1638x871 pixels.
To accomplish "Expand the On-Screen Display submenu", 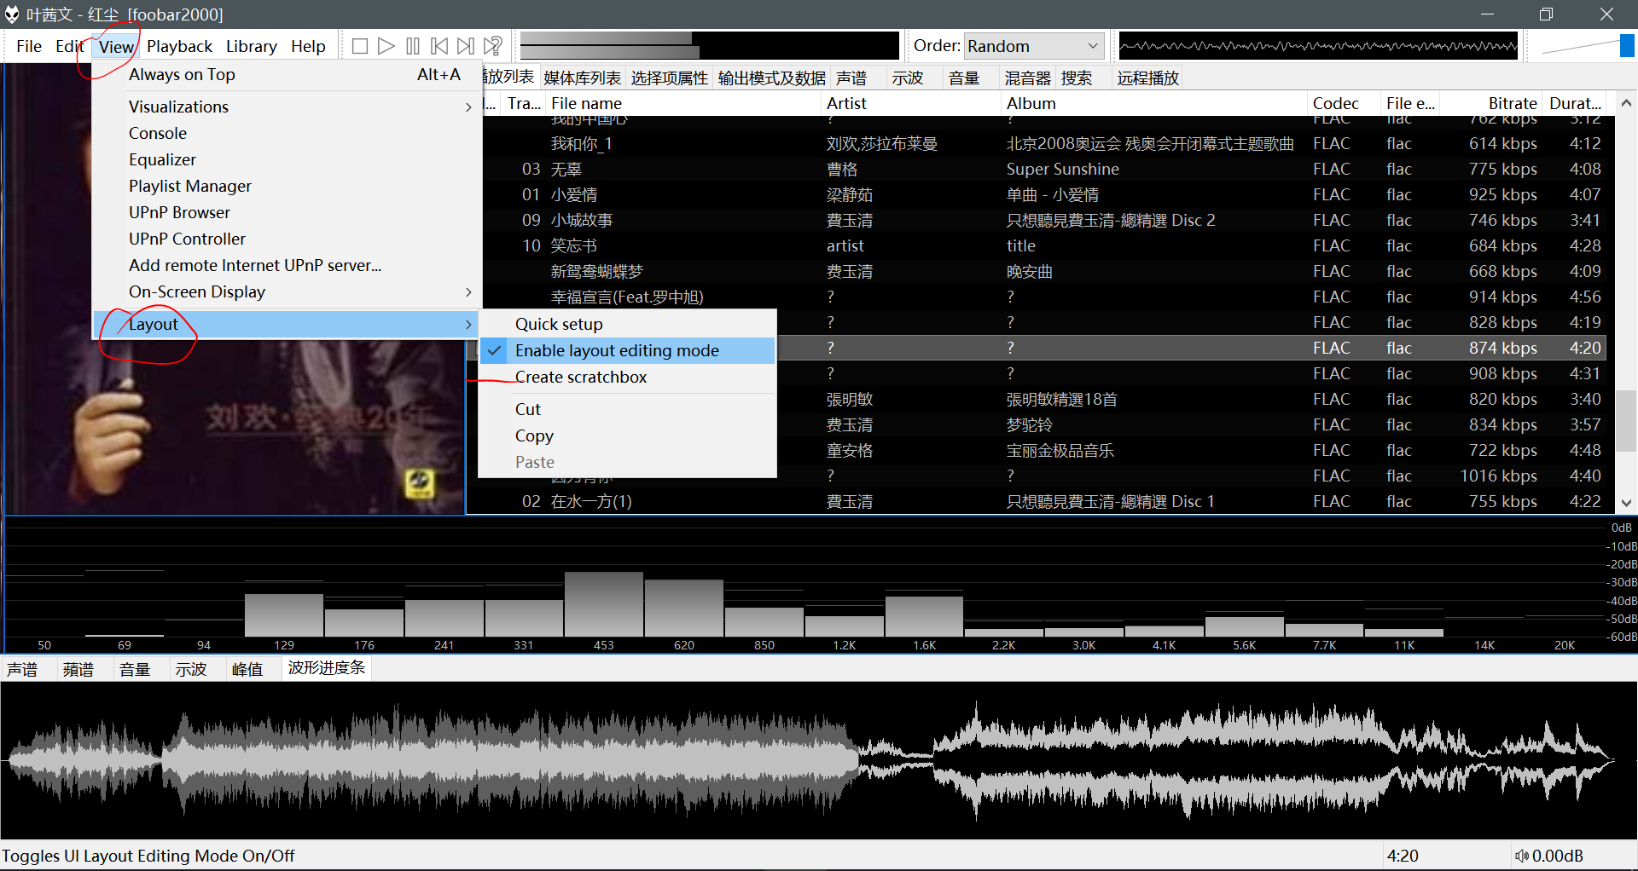I will click(197, 291).
